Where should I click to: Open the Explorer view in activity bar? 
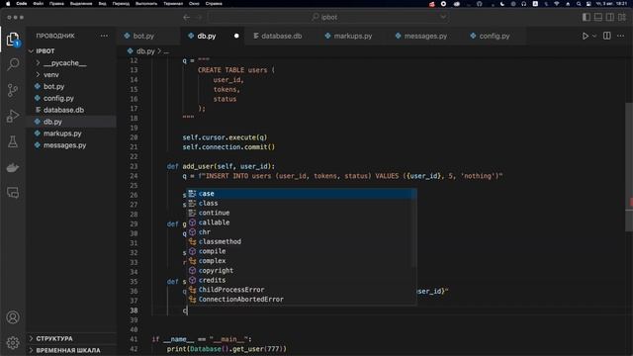(x=13, y=40)
